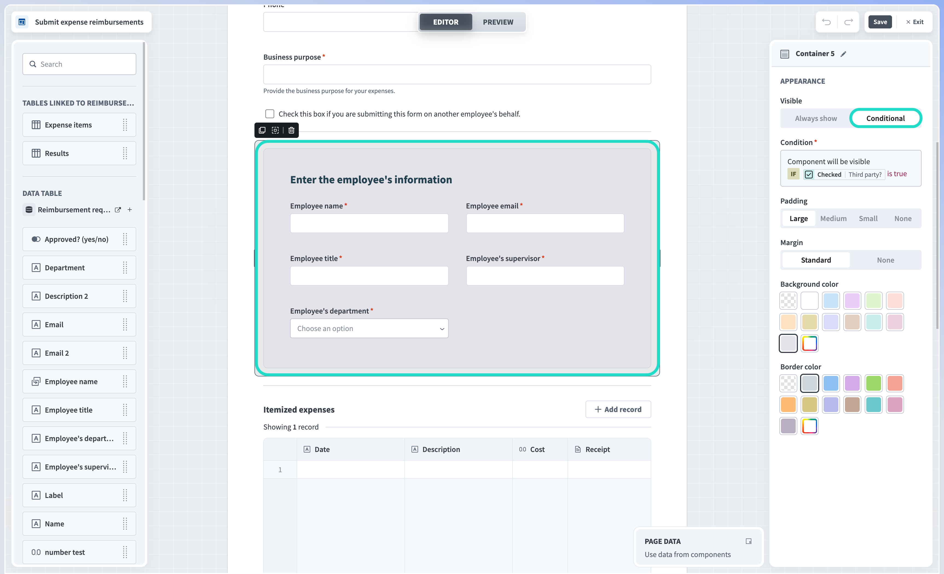
Task: Click row number 1 in expenses table
Action: (x=280, y=469)
